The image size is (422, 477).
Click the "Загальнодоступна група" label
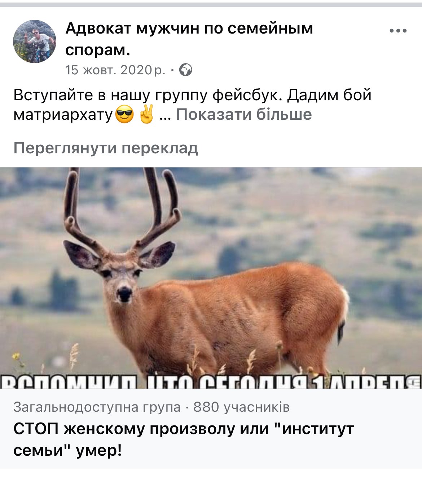(x=97, y=407)
